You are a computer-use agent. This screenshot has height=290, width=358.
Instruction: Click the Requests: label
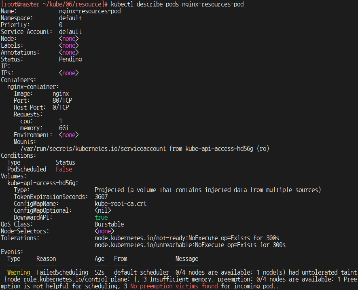[28, 114]
